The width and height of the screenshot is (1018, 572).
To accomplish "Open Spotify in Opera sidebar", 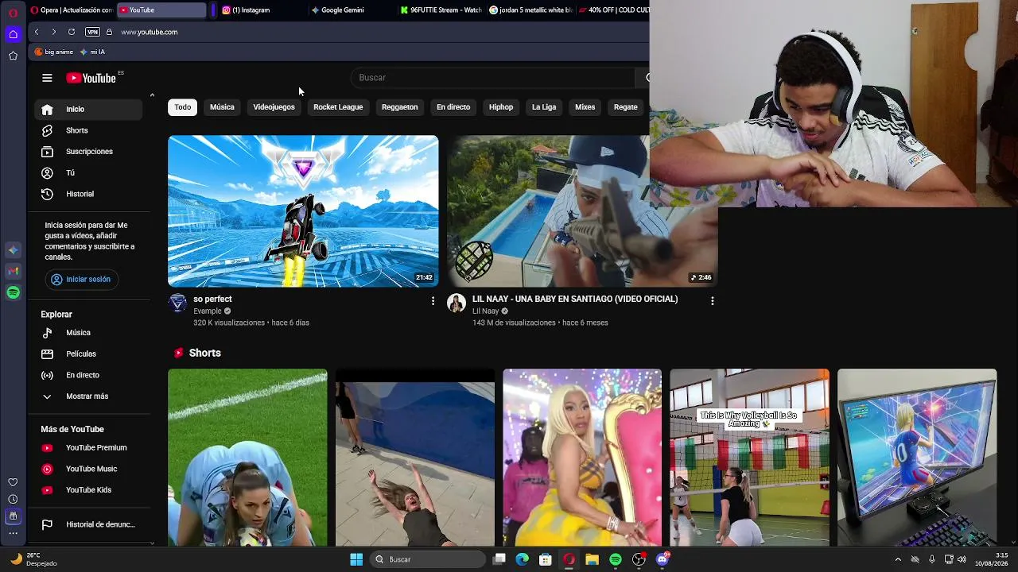I will pyautogui.click(x=13, y=293).
